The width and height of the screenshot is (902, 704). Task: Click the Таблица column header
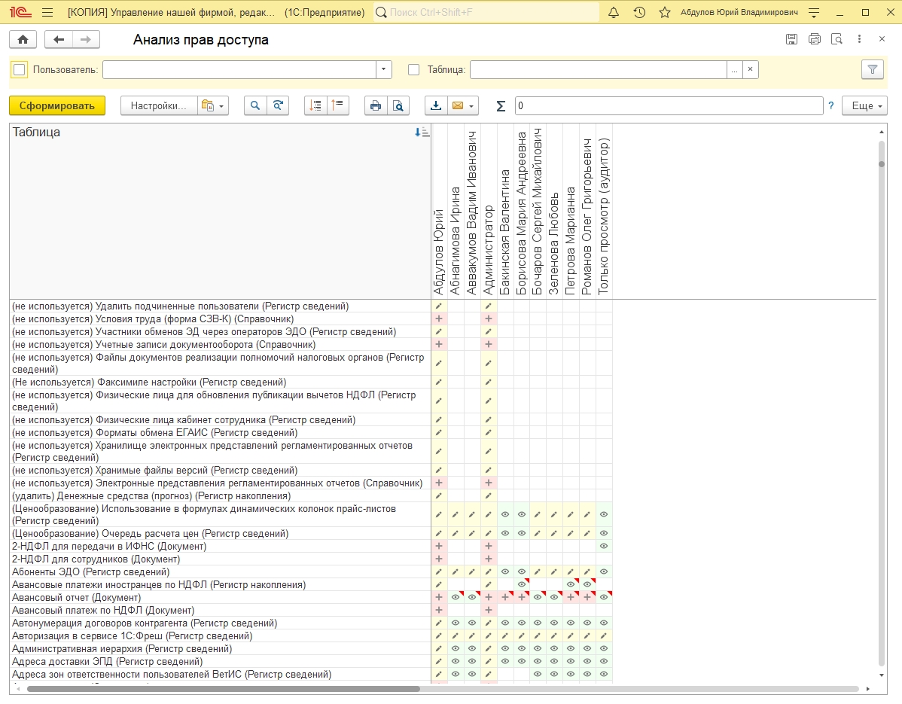[221, 211]
